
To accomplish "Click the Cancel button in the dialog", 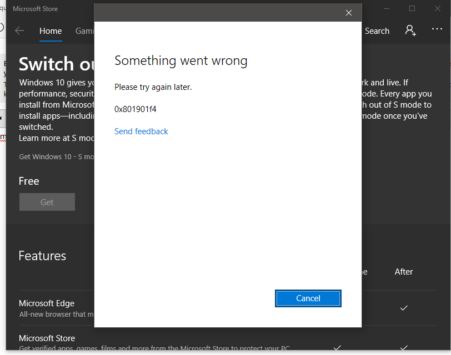I will (x=308, y=298).
